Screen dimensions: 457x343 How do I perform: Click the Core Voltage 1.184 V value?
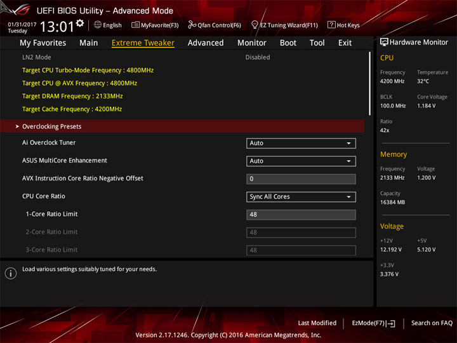426,106
